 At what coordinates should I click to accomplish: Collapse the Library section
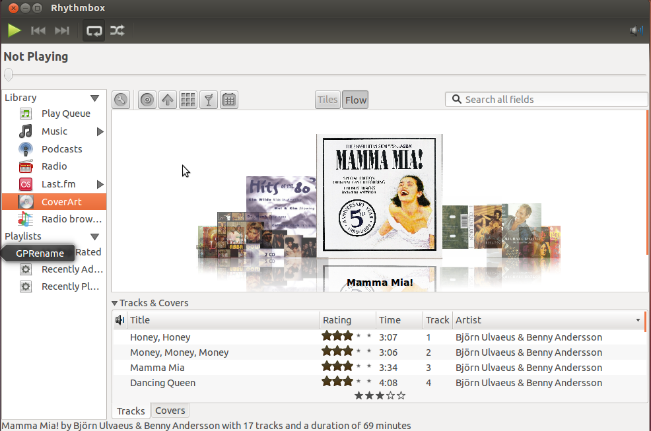coord(94,98)
